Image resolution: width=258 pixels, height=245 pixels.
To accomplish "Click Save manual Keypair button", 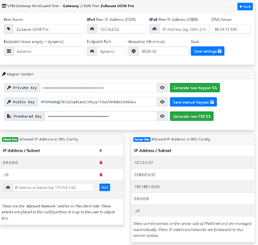I will pos(193,102).
